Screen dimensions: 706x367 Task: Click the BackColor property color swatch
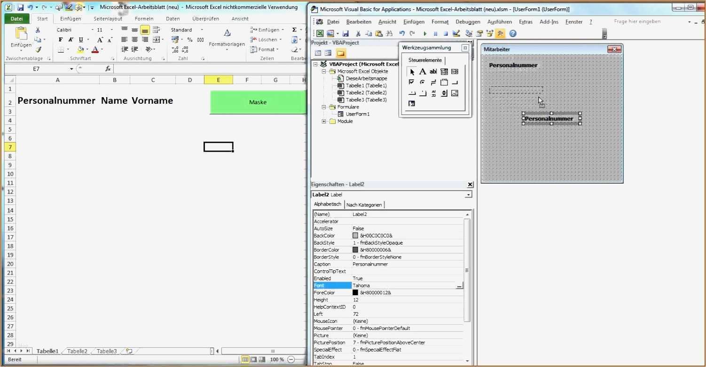pos(355,236)
